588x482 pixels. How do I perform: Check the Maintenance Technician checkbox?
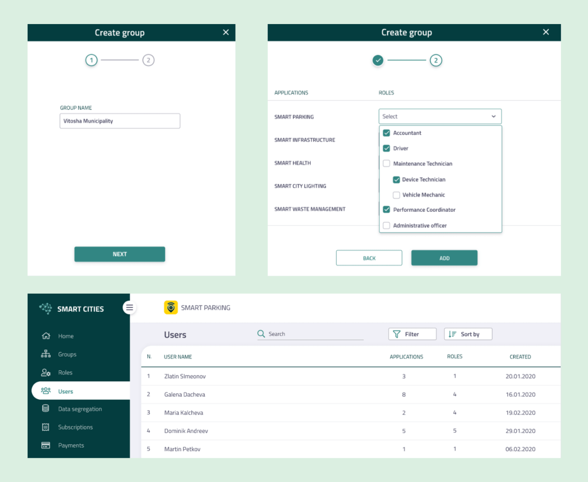[x=386, y=164]
